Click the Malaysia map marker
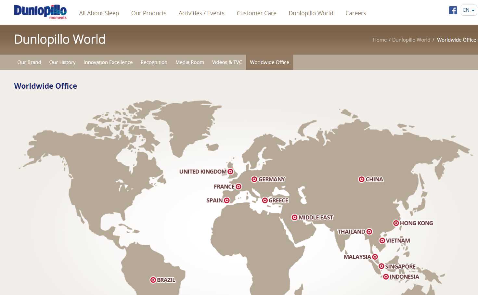The height and width of the screenshot is (295, 478). click(375, 257)
